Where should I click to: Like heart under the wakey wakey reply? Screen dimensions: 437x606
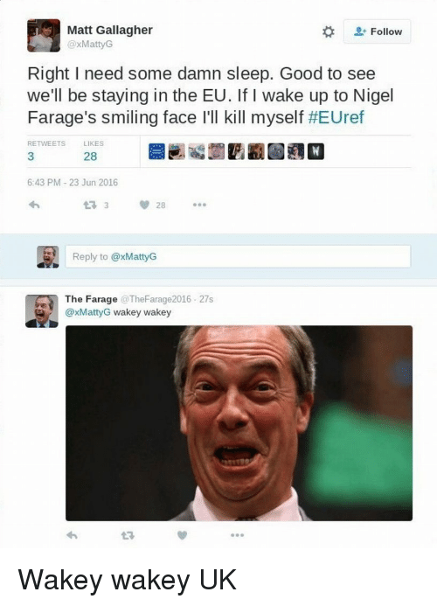(x=183, y=535)
